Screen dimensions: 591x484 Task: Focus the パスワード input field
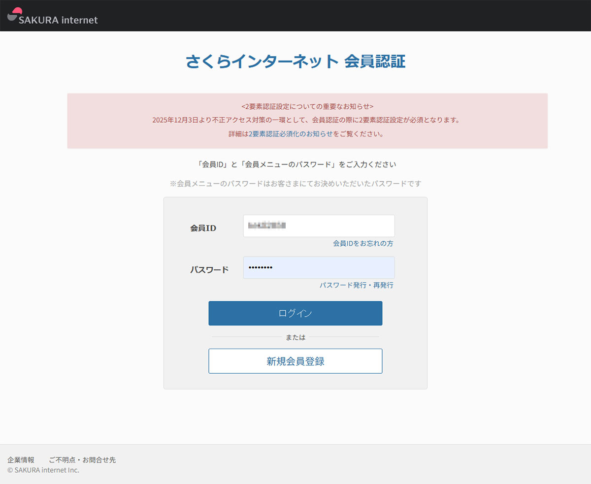point(319,267)
